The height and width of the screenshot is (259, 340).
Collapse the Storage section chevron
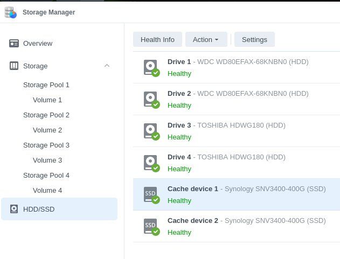(x=107, y=66)
